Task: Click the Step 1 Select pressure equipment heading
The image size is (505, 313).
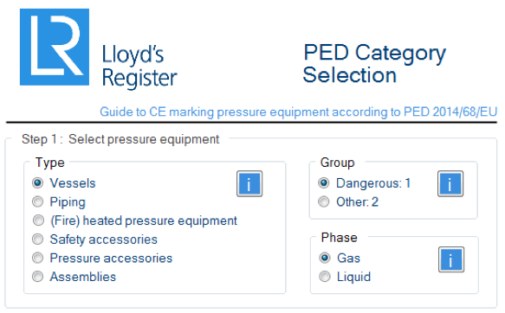Action: tap(120, 139)
